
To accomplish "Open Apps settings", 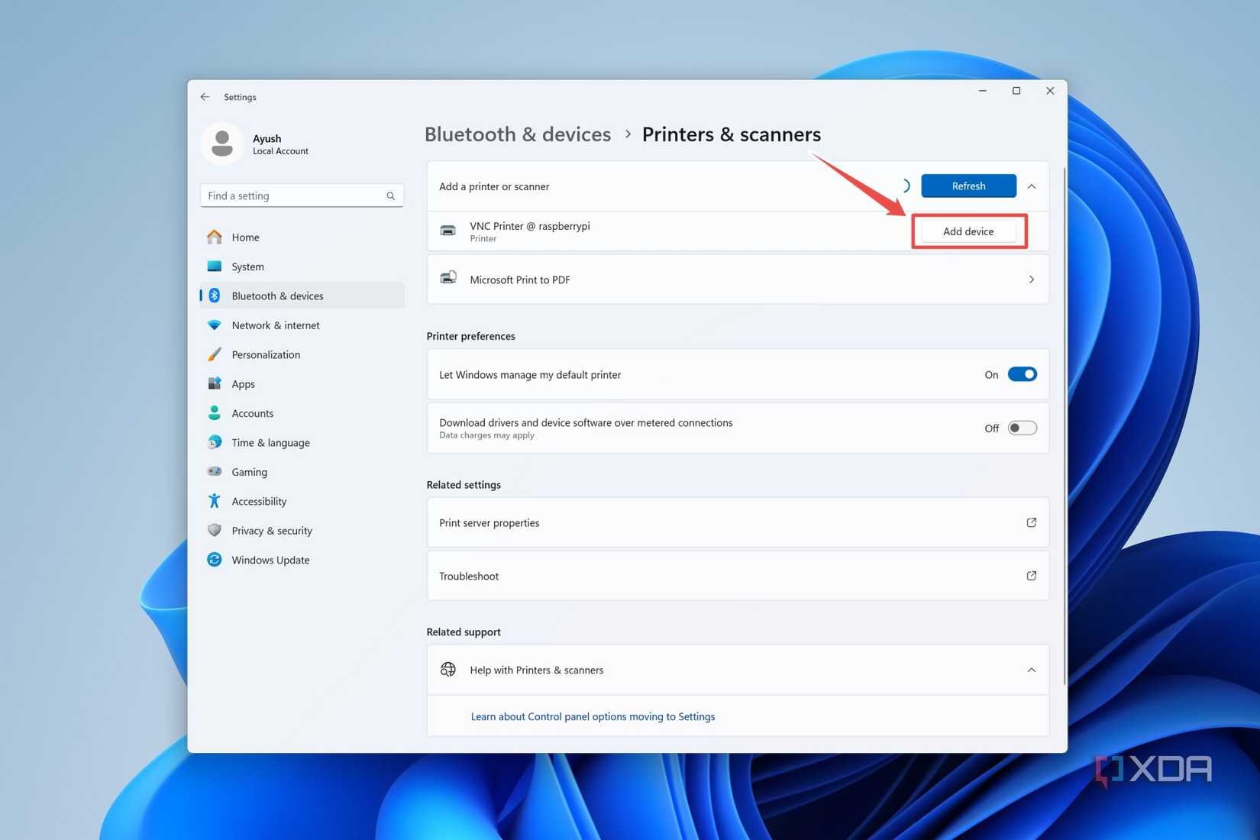I will coord(302,383).
